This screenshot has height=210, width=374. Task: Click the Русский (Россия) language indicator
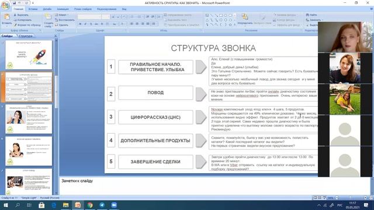click(50, 198)
